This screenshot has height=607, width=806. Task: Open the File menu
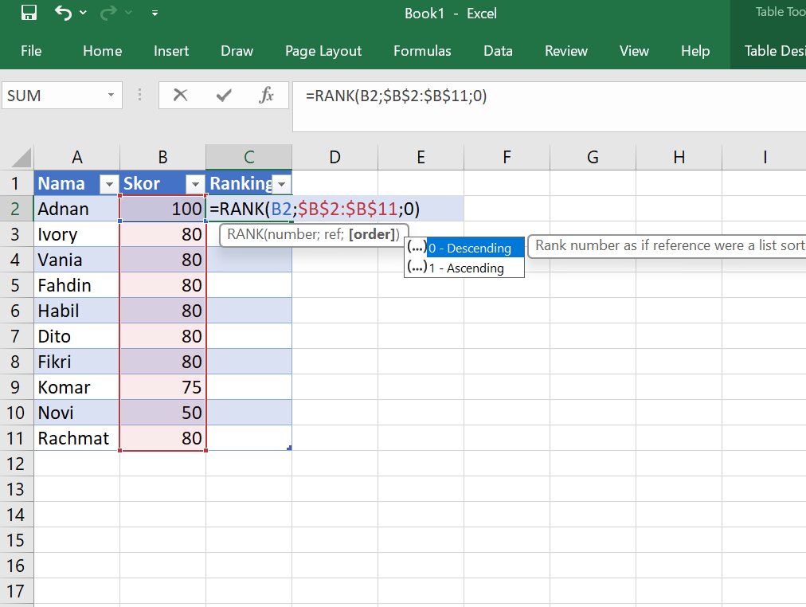pyautogui.click(x=31, y=51)
